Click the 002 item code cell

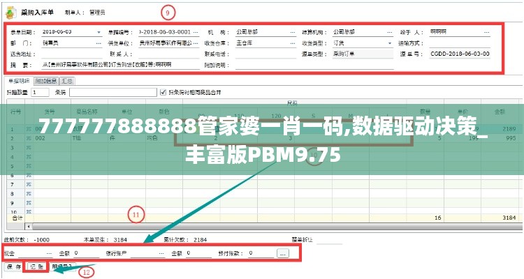pos(40,138)
